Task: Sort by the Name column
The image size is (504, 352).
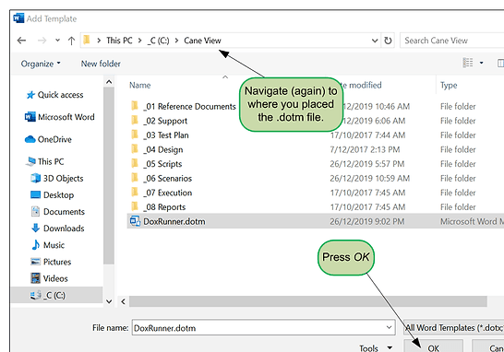Action: coord(139,85)
